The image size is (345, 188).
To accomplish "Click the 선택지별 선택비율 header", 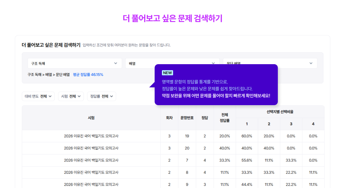I will coord(280,112).
